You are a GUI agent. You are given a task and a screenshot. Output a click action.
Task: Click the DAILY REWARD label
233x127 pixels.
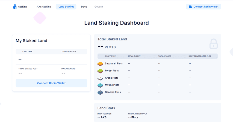point(68,69)
